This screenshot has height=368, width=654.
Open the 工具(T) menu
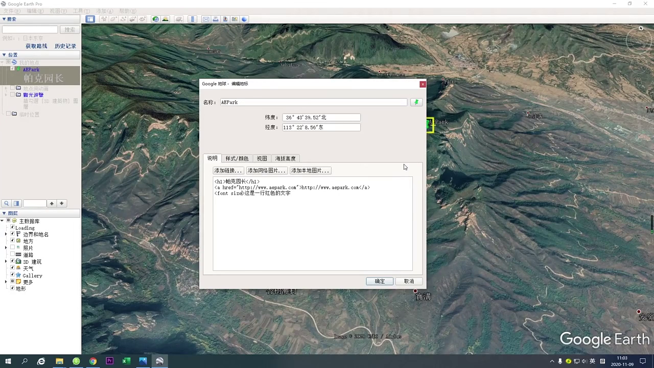pyautogui.click(x=81, y=11)
